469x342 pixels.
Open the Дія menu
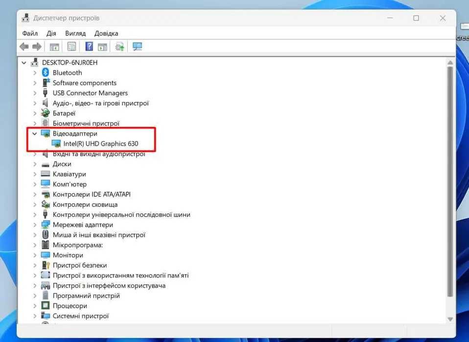point(51,33)
